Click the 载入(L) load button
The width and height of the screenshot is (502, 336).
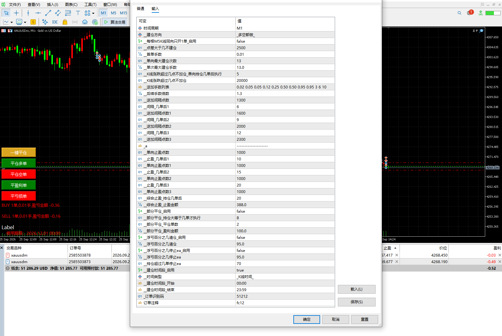tap(357, 289)
